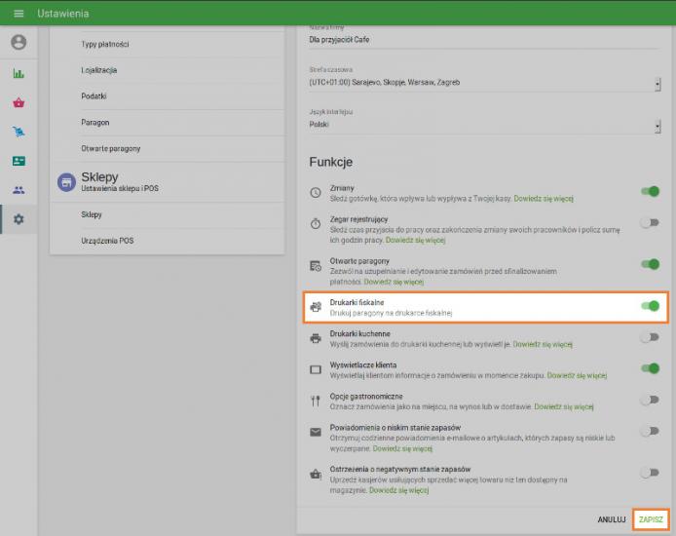Select the settings gear icon in sidebar
The width and height of the screenshot is (676, 536).
coord(19,219)
